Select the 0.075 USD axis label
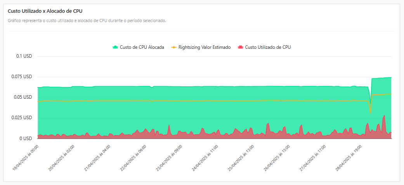This screenshot has width=404, height=185. [23, 77]
